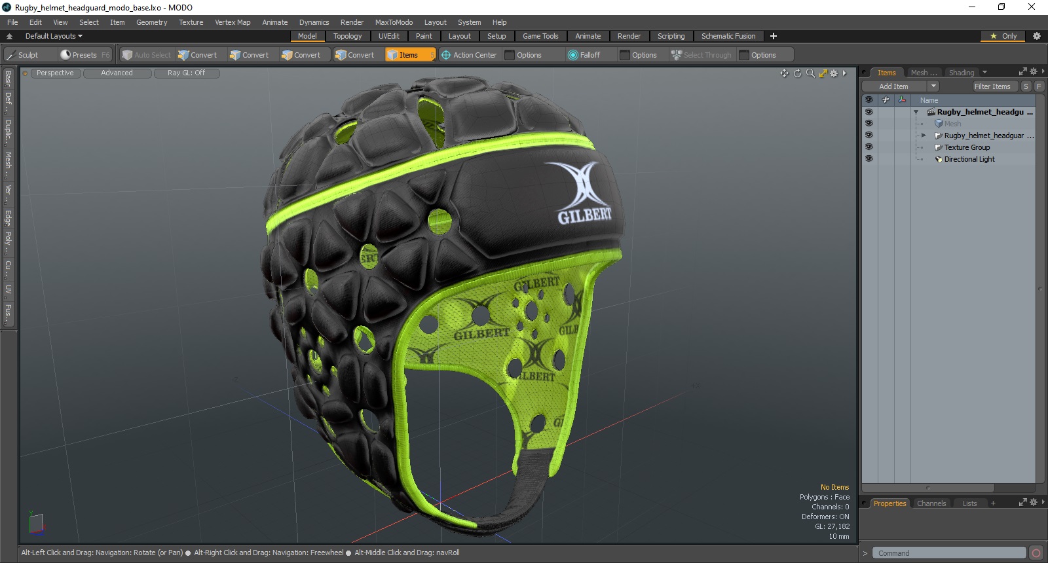
Task: Click the viewport header right arrow
Action: click(x=844, y=73)
